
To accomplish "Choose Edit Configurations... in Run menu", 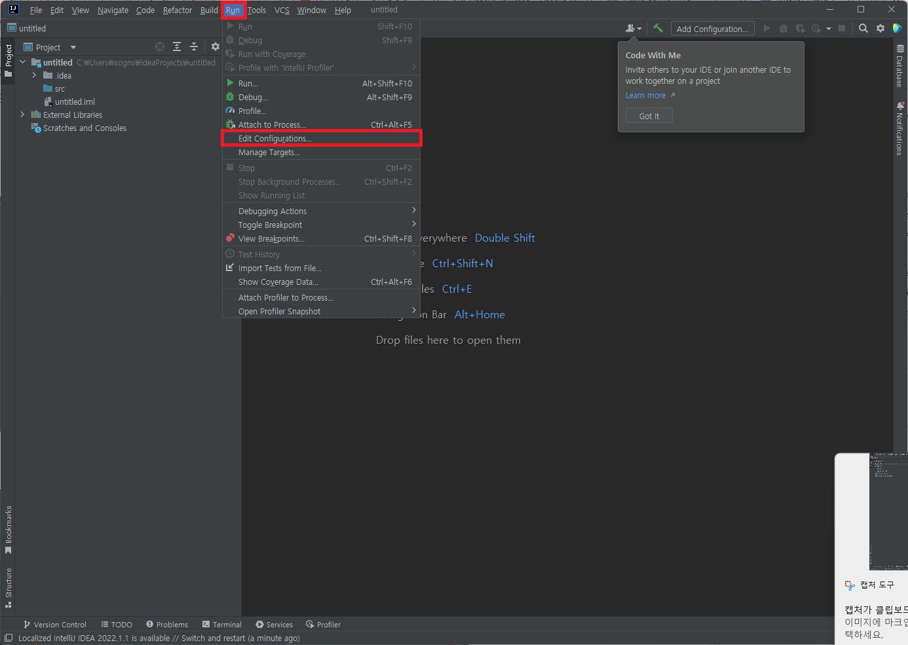I will tap(321, 138).
